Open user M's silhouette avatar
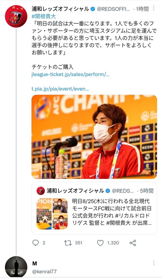Viewport: 162px width, 278px height. point(16,267)
